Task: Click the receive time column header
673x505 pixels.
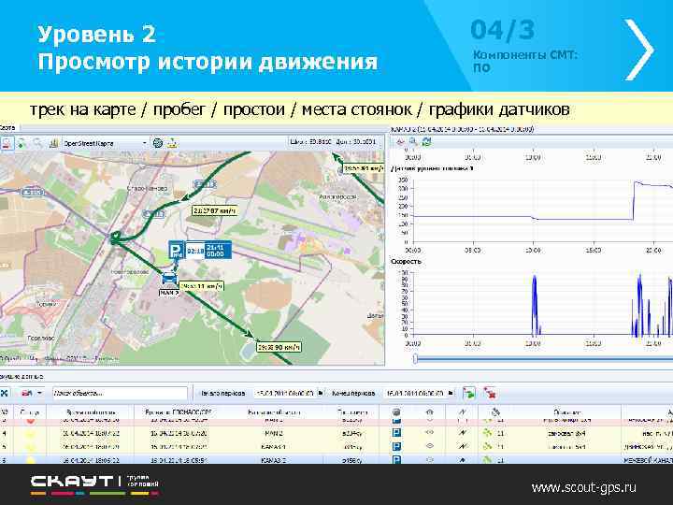Action: coord(91,412)
